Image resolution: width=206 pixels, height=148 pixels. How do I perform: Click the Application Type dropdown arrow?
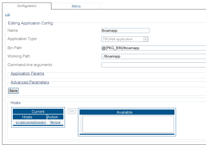tap(146, 39)
